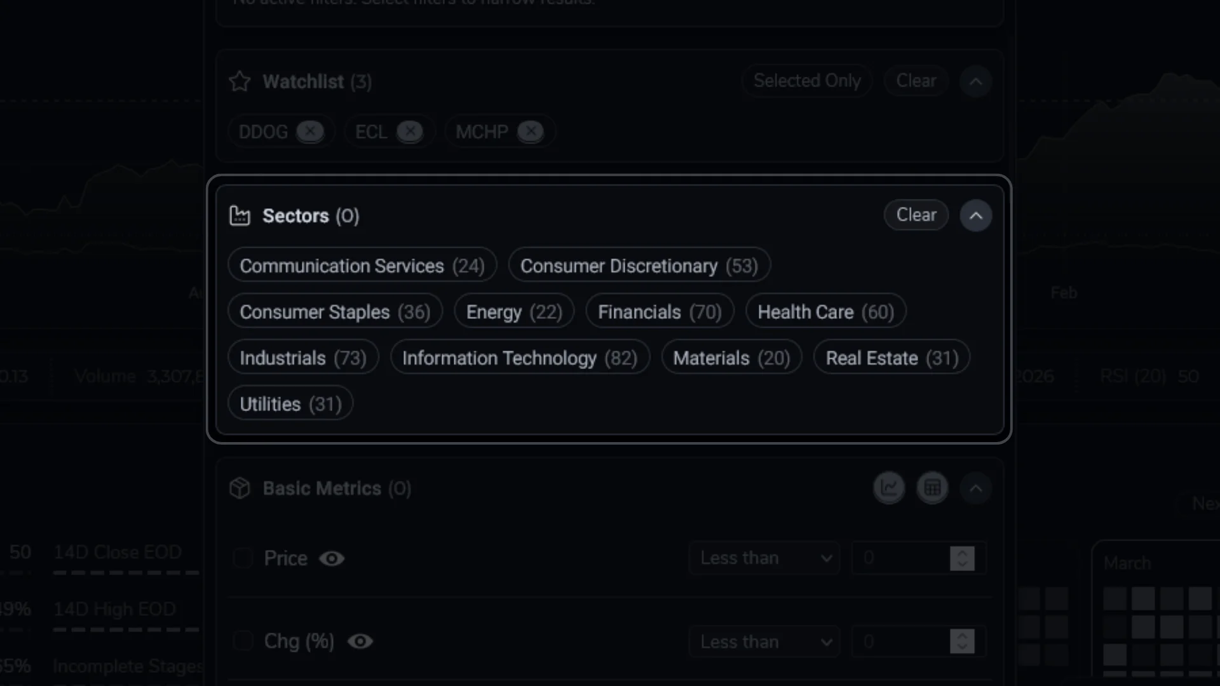The image size is (1220, 686).
Task: Collapse the Sectors section
Action: [x=976, y=215]
